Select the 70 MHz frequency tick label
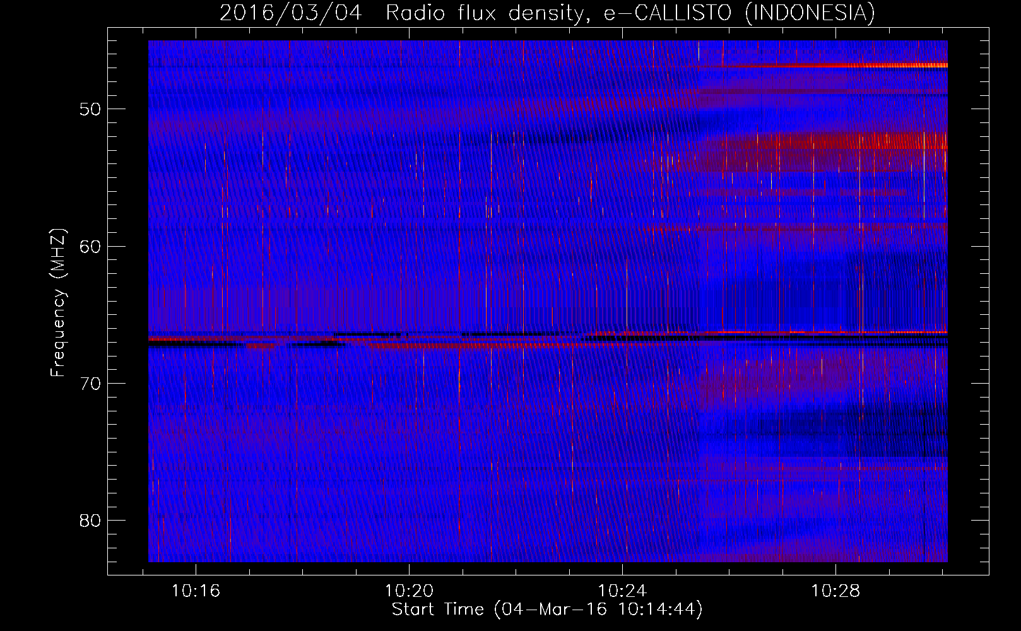This screenshot has height=631, width=1021. 90,384
